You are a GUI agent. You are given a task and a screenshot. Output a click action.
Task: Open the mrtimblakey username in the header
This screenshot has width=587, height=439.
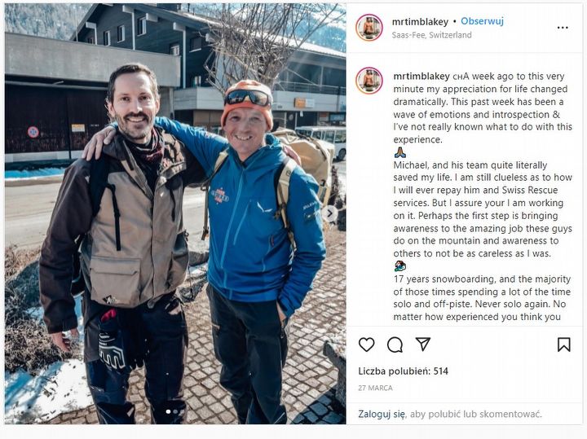(420, 22)
